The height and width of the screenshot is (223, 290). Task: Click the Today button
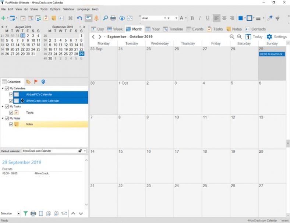coord(254,36)
